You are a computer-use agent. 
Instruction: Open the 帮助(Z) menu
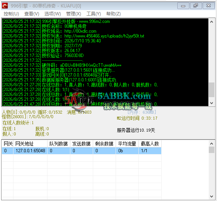[113, 14]
